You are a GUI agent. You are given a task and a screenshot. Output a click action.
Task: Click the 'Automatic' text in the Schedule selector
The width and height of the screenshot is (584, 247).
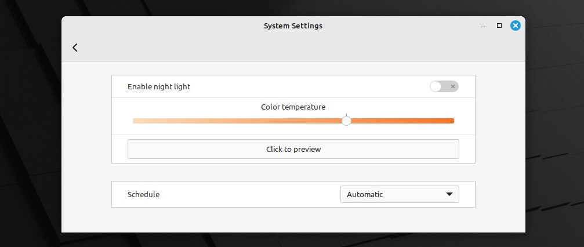[365, 194]
